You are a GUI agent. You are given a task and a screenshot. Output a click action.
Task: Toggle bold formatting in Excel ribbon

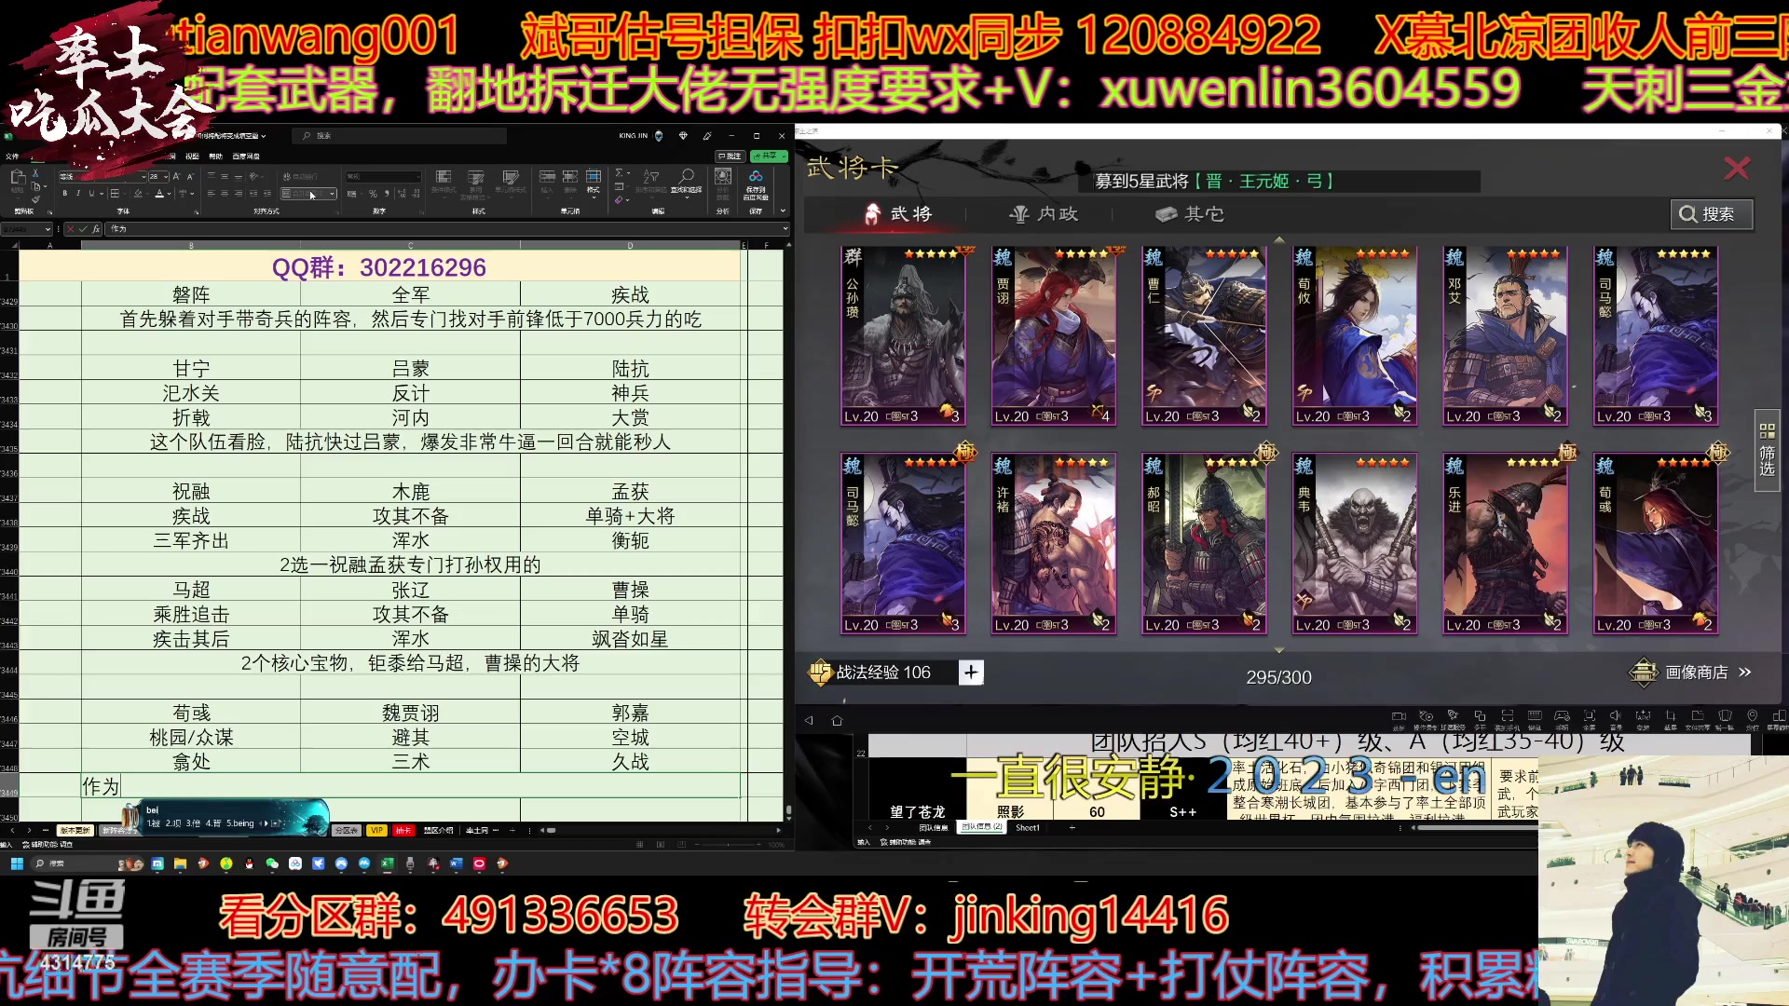tap(64, 194)
